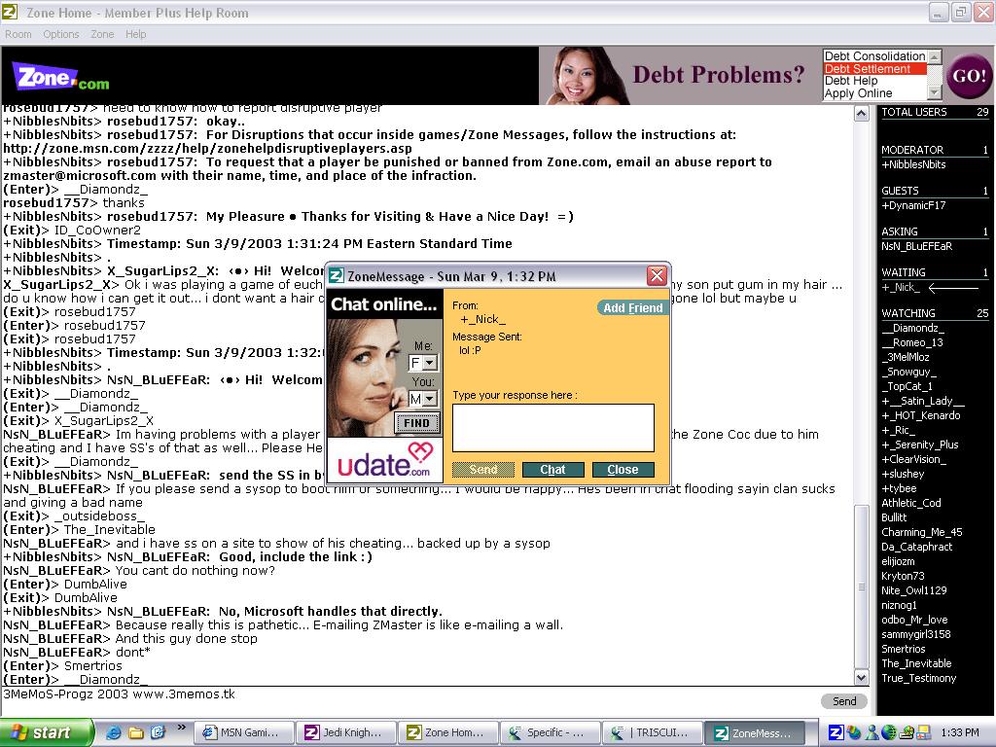Open the Options menu
The height and width of the screenshot is (747, 996).
(60, 34)
